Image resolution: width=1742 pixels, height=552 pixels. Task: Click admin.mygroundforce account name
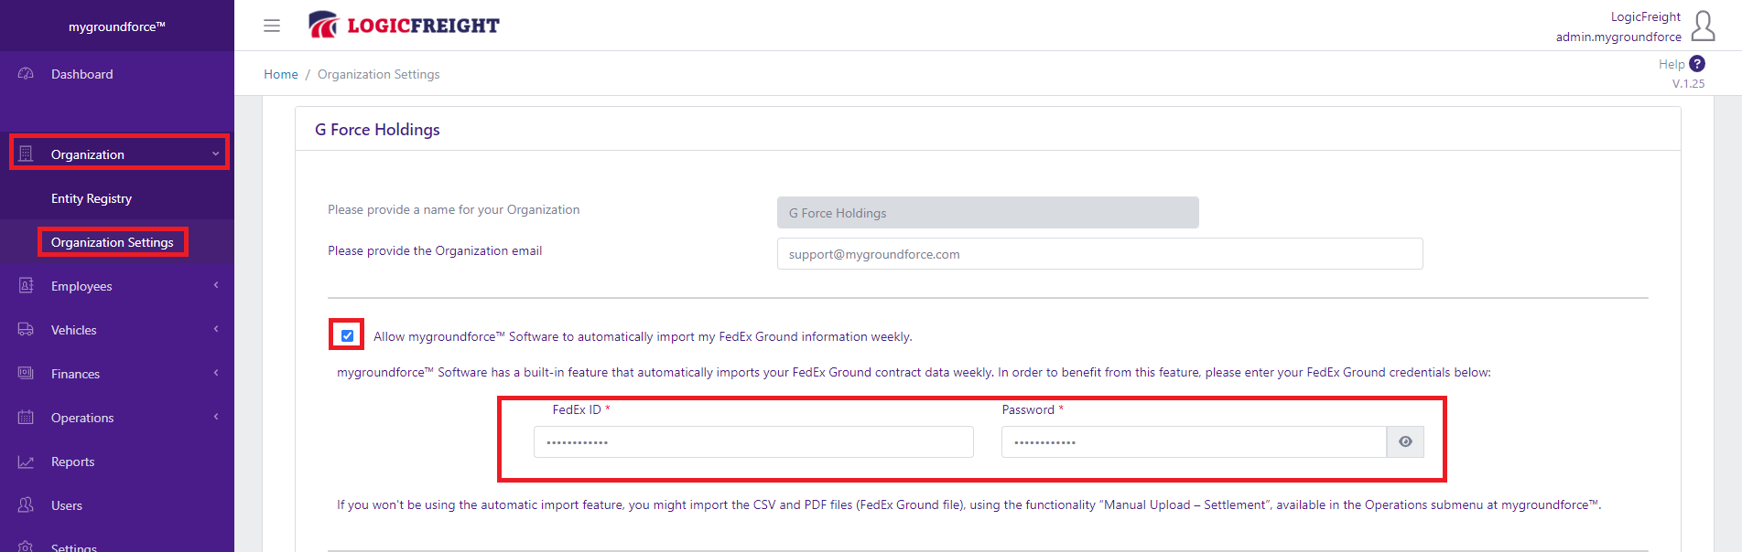(x=1618, y=37)
